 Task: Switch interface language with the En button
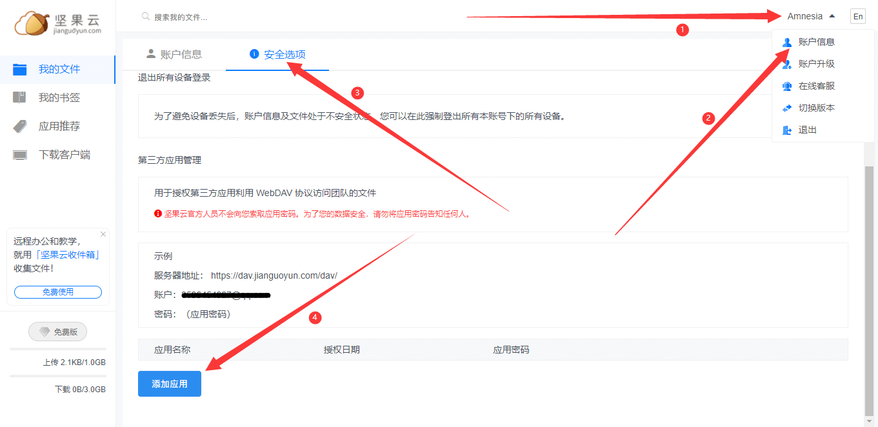click(x=858, y=15)
